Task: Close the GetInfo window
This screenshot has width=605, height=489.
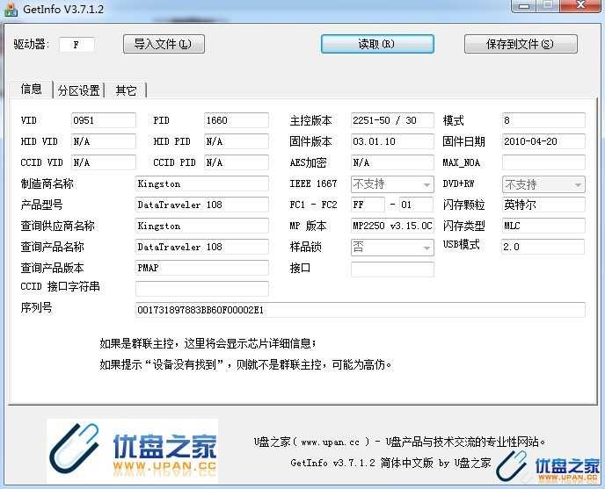Action: coord(580,5)
